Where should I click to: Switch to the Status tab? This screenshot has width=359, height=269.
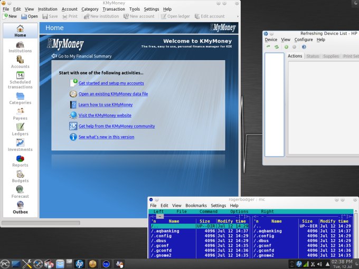313,56
